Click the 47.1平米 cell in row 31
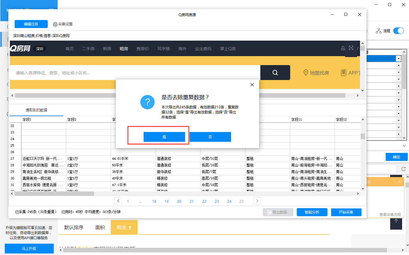The height and width of the screenshot is (255, 409). point(133,185)
